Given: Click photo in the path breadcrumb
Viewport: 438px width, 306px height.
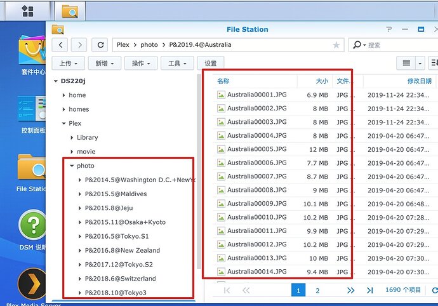Looking at the screenshot, I should pyautogui.click(x=149, y=44).
